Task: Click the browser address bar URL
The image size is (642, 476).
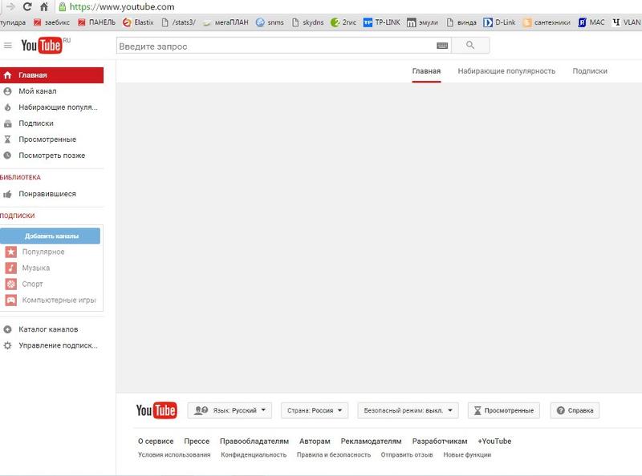Action: point(122,7)
